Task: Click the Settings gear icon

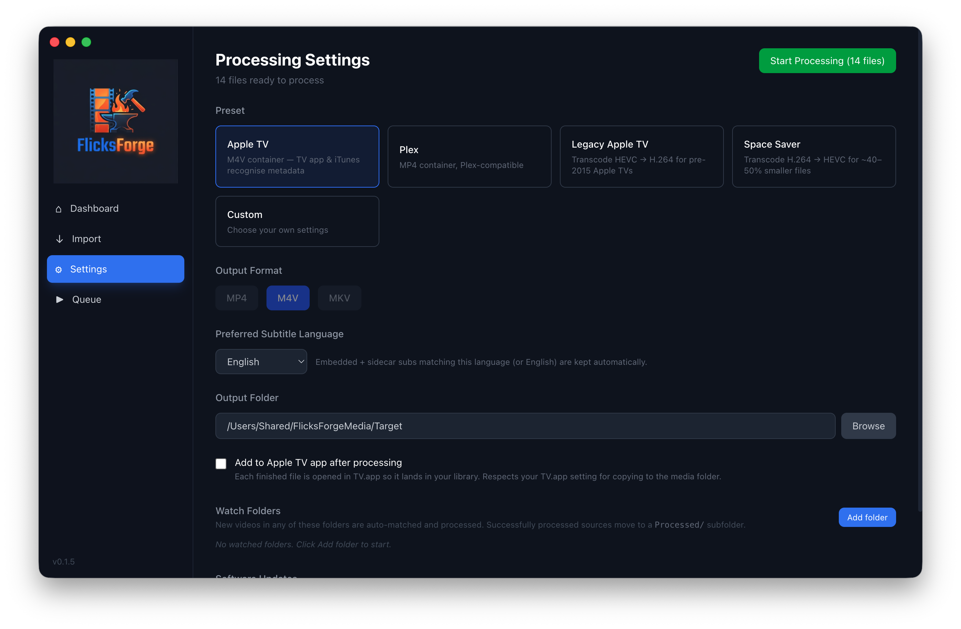Action: pyautogui.click(x=59, y=270)
